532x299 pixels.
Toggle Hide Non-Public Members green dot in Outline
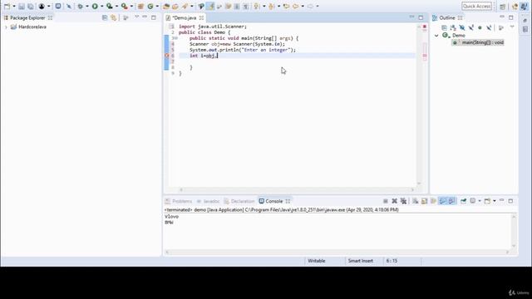pyautogui.click(x=480, y=27)
